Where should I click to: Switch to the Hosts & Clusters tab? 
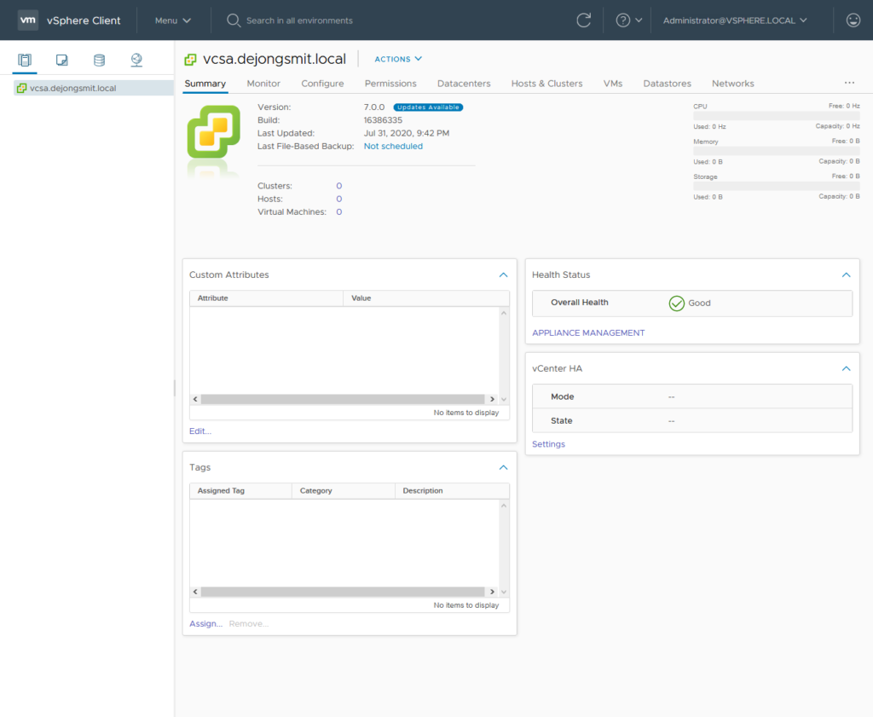(x=546, y=84)
